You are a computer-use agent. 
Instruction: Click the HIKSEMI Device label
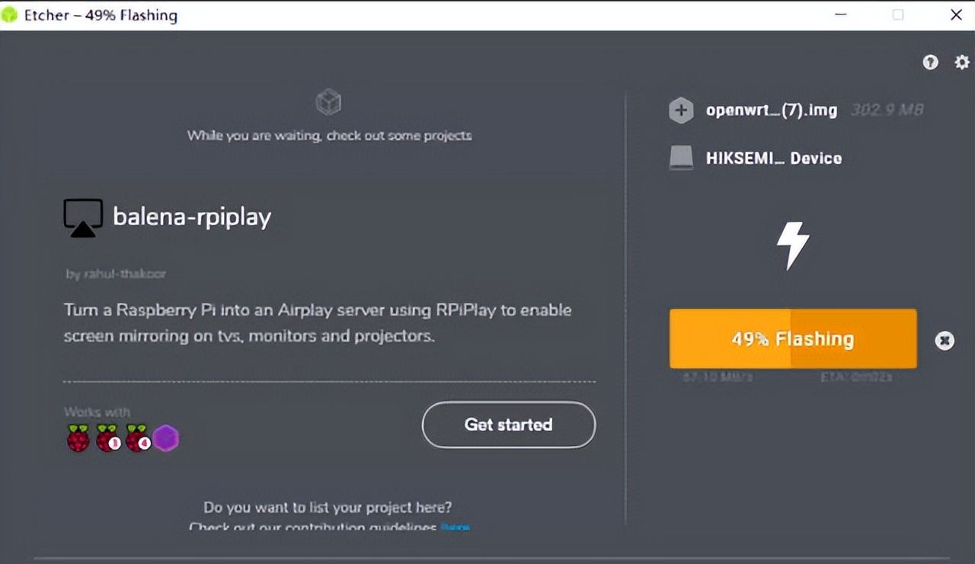pyautogui.click(x=773, y=159)
